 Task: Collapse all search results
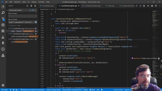pos(31,6)
